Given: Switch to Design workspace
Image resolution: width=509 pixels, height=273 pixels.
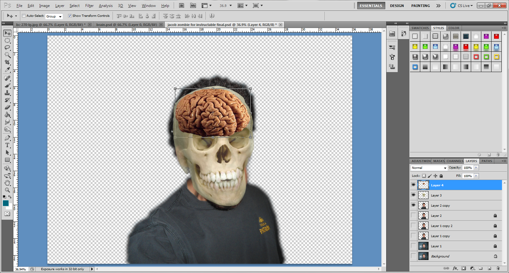Looking at the screenshot, I should click(397, 6).
